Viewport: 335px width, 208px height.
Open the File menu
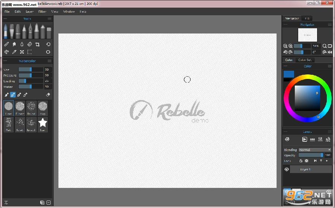pos(7,12)
